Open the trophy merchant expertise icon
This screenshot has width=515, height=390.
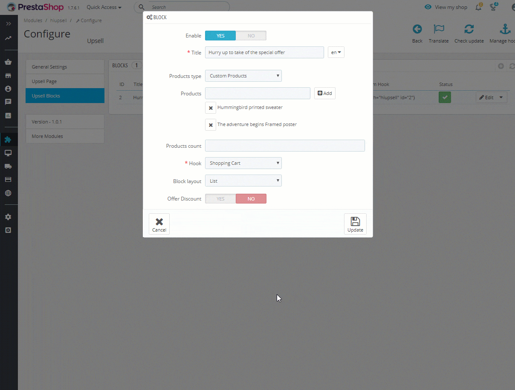[494, 7]
